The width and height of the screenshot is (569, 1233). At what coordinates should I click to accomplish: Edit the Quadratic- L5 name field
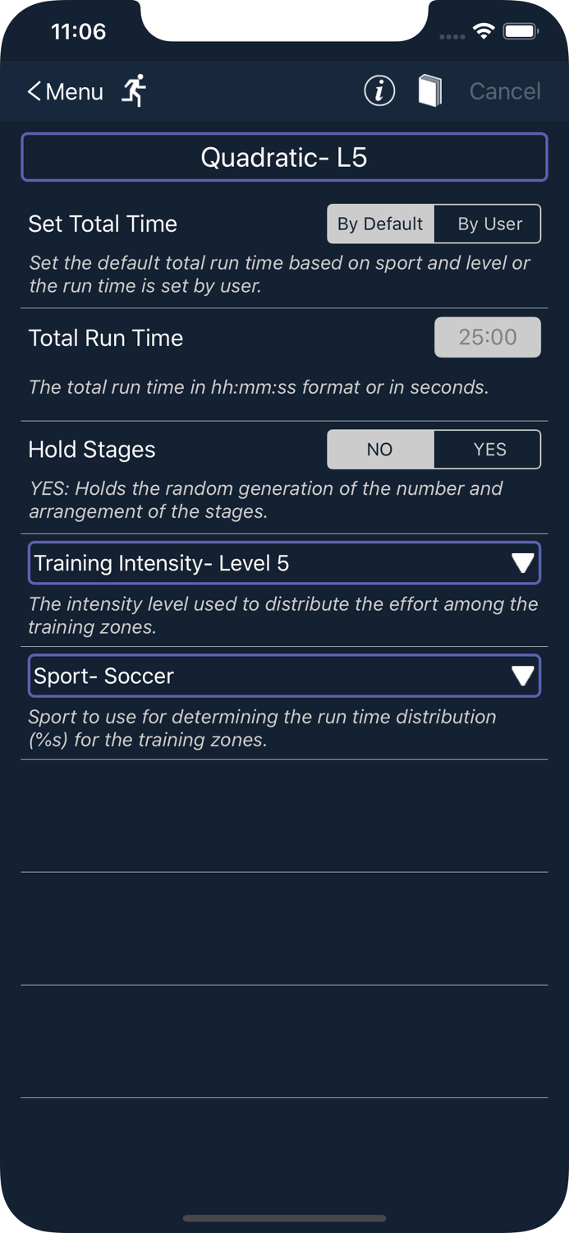tap(284, 157)
